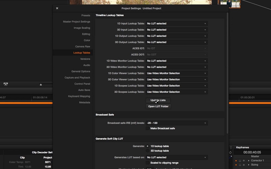This screenshot has width=271, height=169.
Task: Click timecode 01:00:08:14 on the timeline ruler
Action: [40, 97]
